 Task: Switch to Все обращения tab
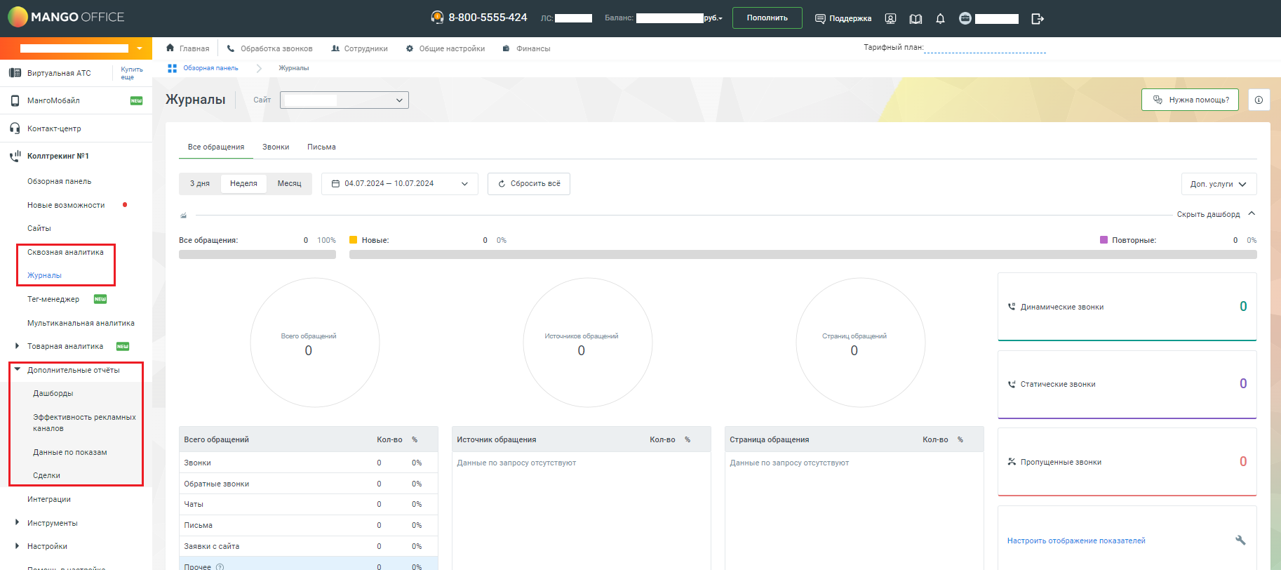tap(216, 147)
